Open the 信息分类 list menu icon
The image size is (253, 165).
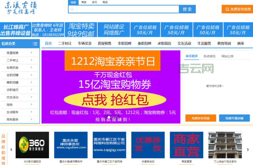35,44
